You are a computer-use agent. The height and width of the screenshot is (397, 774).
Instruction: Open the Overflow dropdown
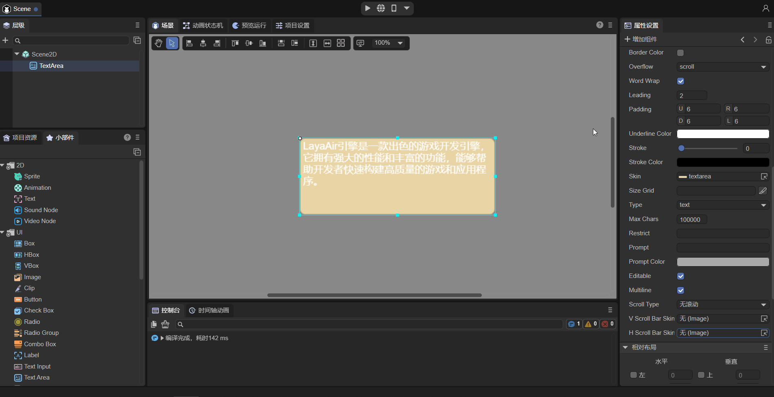pyautogui.click(x=722, y=67)
